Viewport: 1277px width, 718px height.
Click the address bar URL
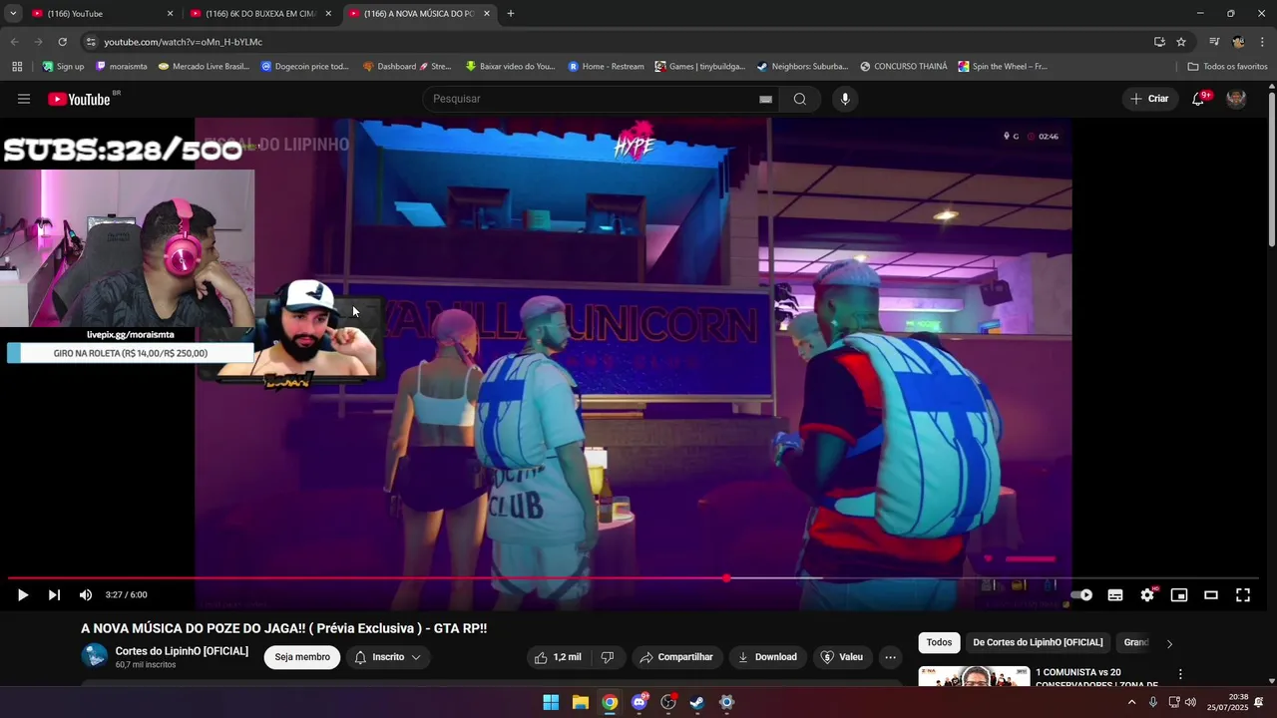pyautogui.click(x=183, y=42)
